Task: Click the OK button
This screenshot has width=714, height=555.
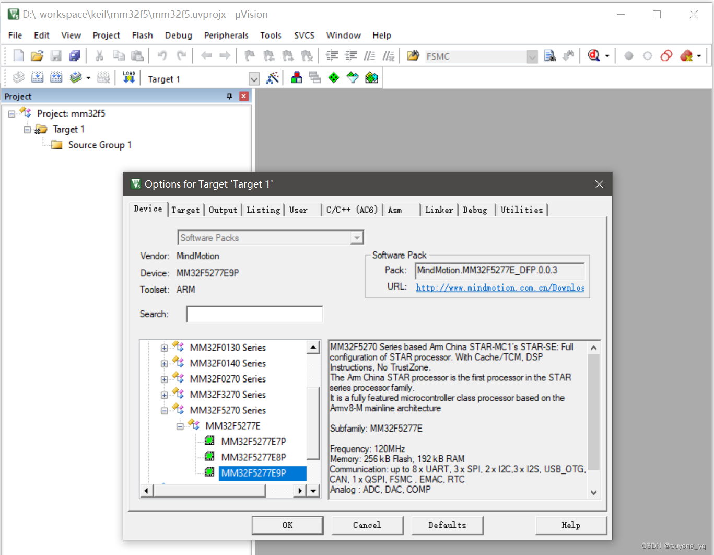Action: [288, 525]
